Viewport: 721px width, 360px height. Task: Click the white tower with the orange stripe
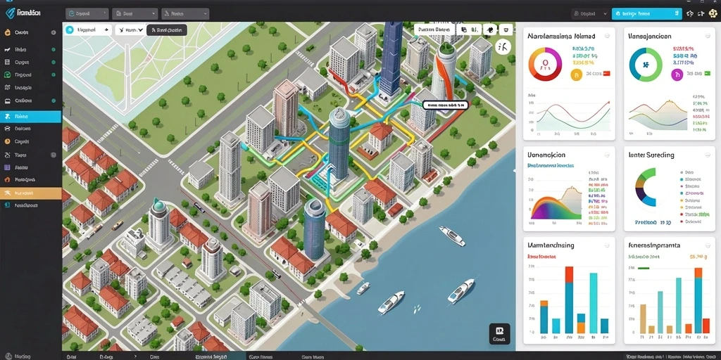[444, 70]
